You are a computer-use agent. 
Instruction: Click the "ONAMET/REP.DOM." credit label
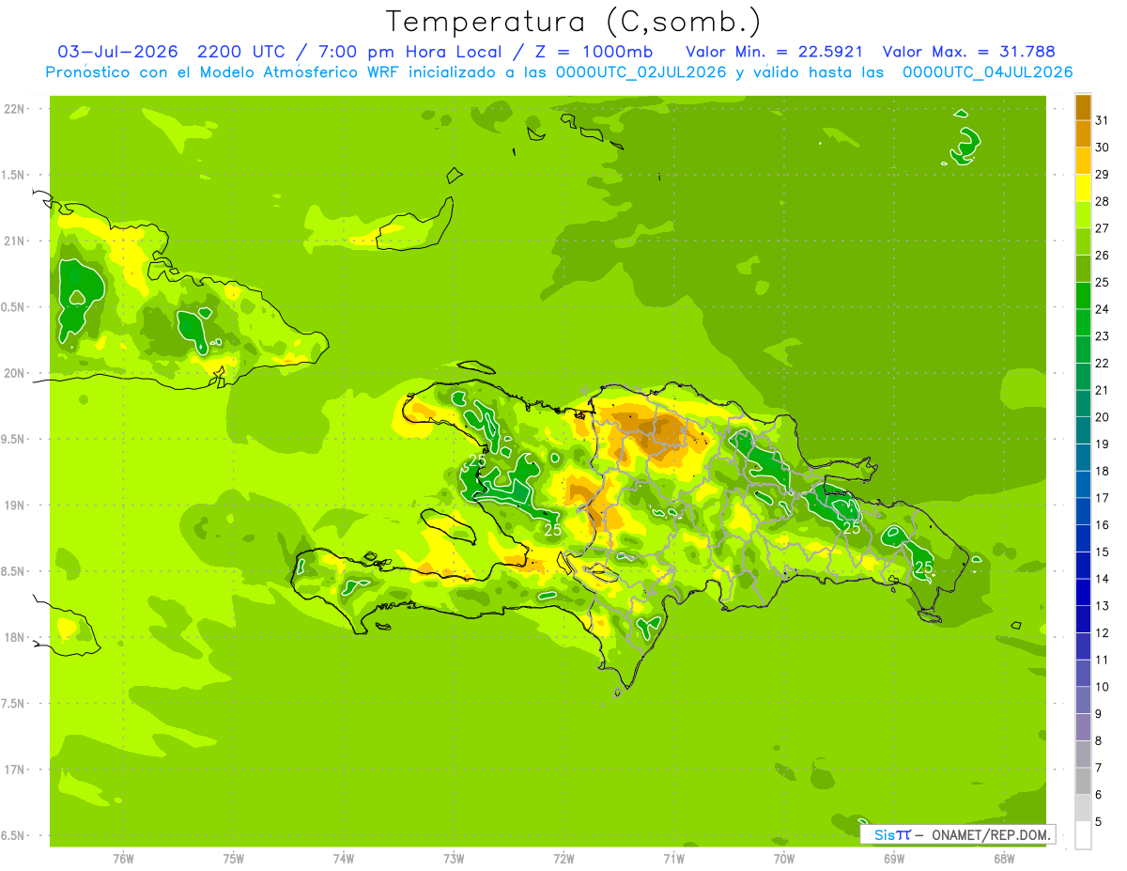[992, 834]
